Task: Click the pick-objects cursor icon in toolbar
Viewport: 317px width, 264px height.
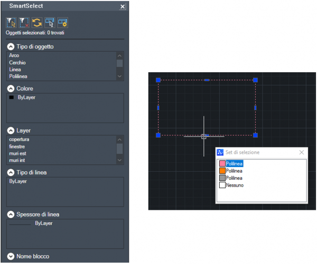Action: click(50, 22)
